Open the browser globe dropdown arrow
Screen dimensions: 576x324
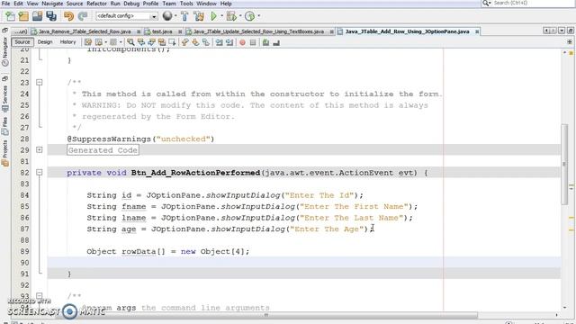(175, 16)
